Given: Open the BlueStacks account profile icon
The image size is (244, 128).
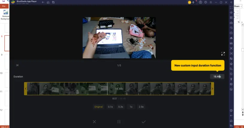Looking at the screenshot, I should (x=200, y=2).
